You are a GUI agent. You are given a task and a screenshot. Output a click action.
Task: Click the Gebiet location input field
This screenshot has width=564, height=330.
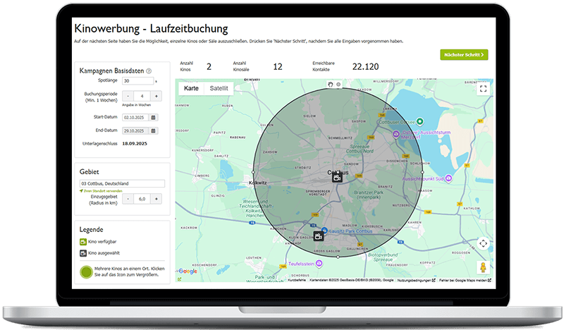[x=122, y=183]
